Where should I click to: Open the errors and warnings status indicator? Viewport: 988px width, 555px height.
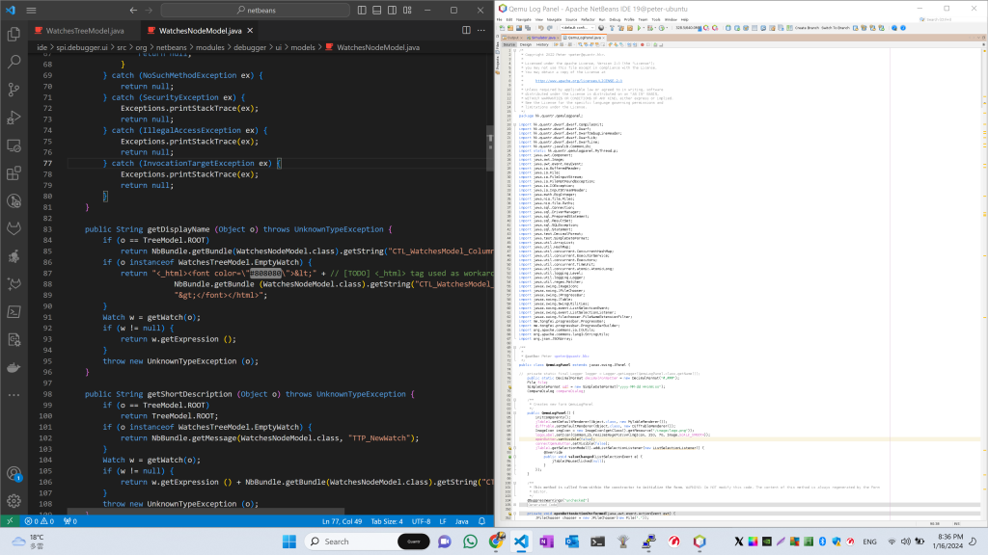39,521
